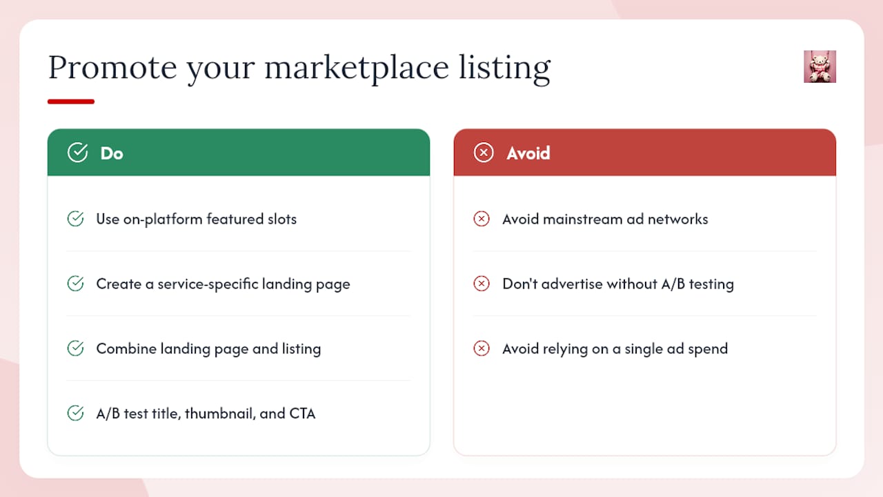Click the slide title Promote your marketplace listing

(x=299, y=69)
